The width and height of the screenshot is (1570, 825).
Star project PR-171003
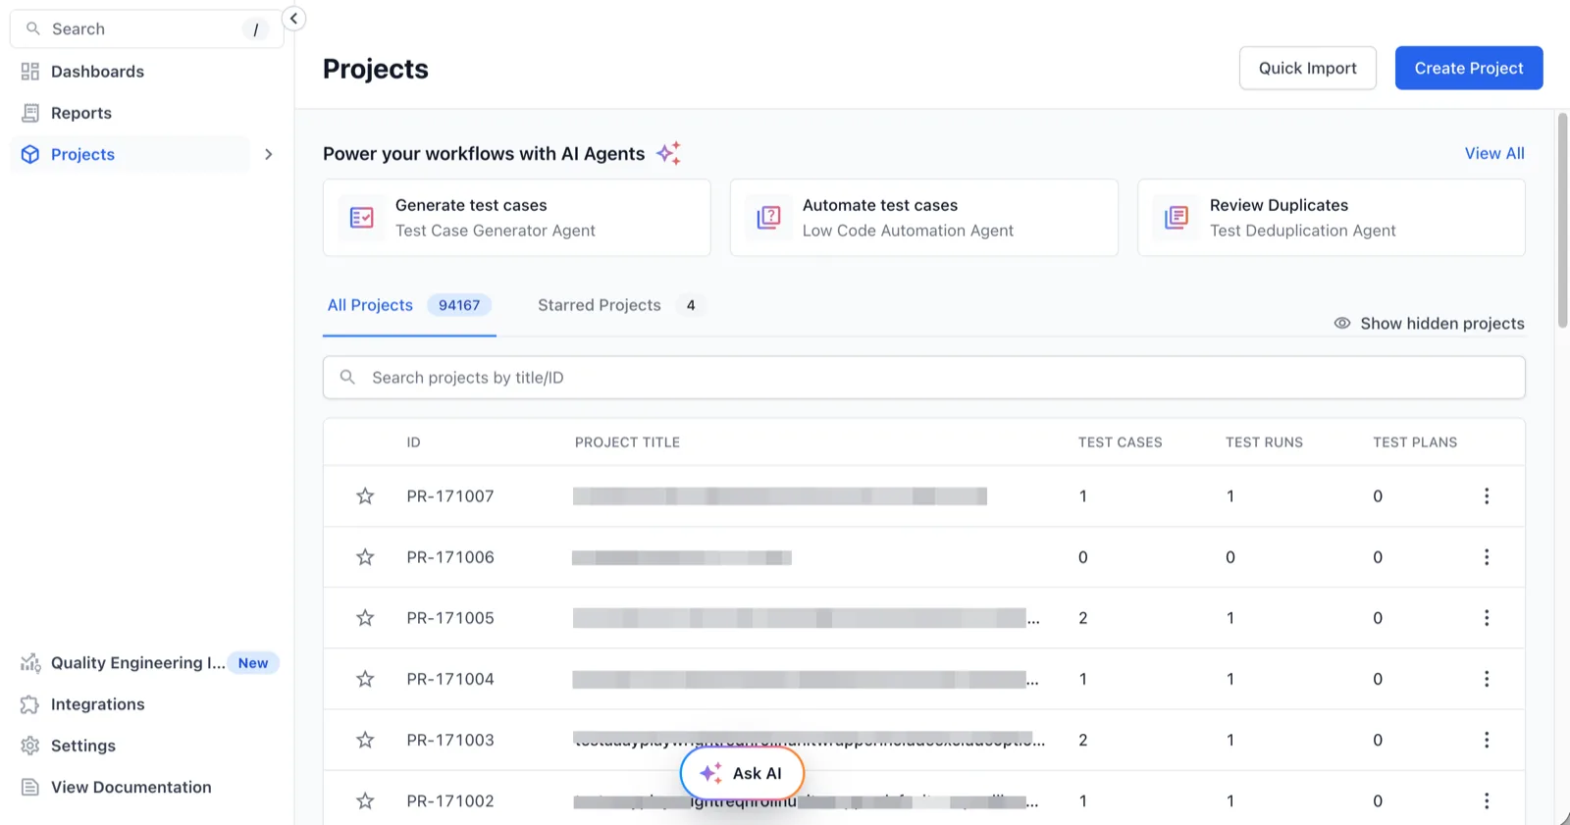365,740
